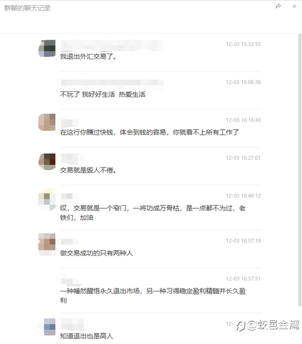Select the message 不玩了 我好好生活 热爱生活
This screenshot has height=344, width=302.
click(x=103, y=94)
